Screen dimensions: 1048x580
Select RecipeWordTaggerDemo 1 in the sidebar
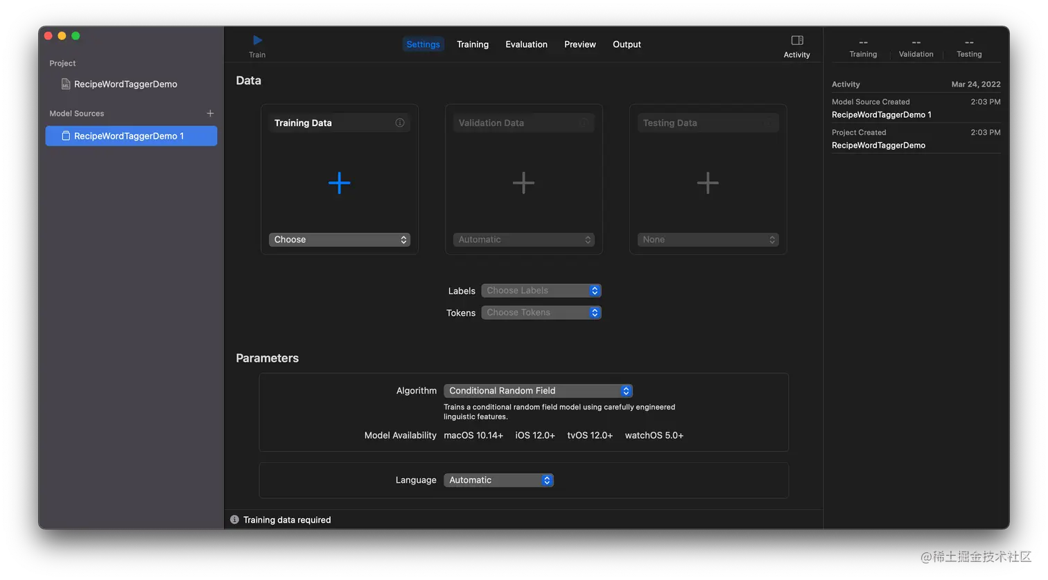pos(131,136)
